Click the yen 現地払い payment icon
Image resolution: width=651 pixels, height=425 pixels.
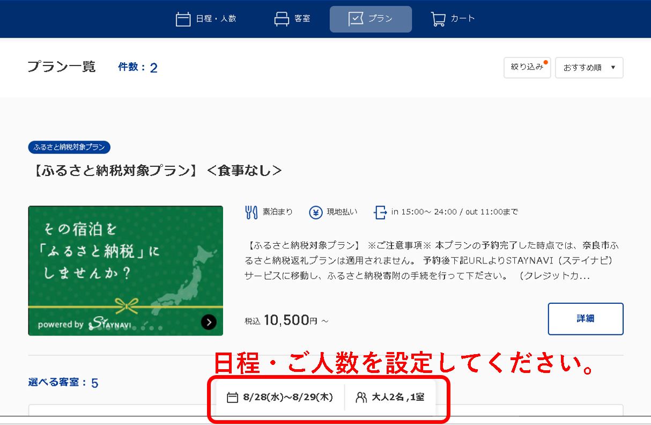316,213
